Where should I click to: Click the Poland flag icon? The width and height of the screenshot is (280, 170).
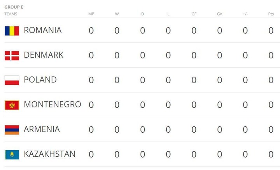pos(12,81)
